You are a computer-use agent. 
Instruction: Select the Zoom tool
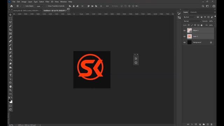10,90
